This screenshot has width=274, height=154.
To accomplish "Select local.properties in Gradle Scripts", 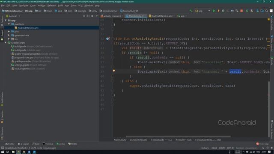I will [22, 68].
